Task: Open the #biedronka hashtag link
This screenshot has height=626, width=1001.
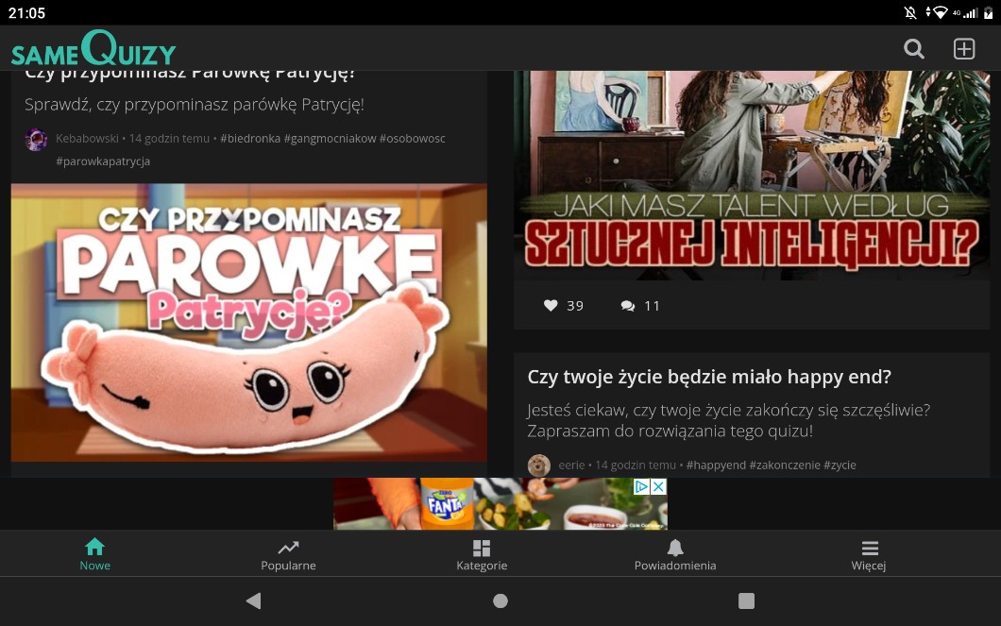Action: (x=250, y=139)
